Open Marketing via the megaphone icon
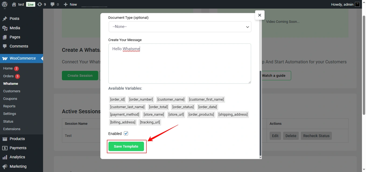The width and height of the screenshot is (366, 172). point(5,166)
